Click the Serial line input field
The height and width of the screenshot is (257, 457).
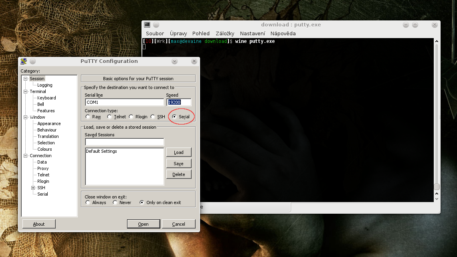point(124,102)
